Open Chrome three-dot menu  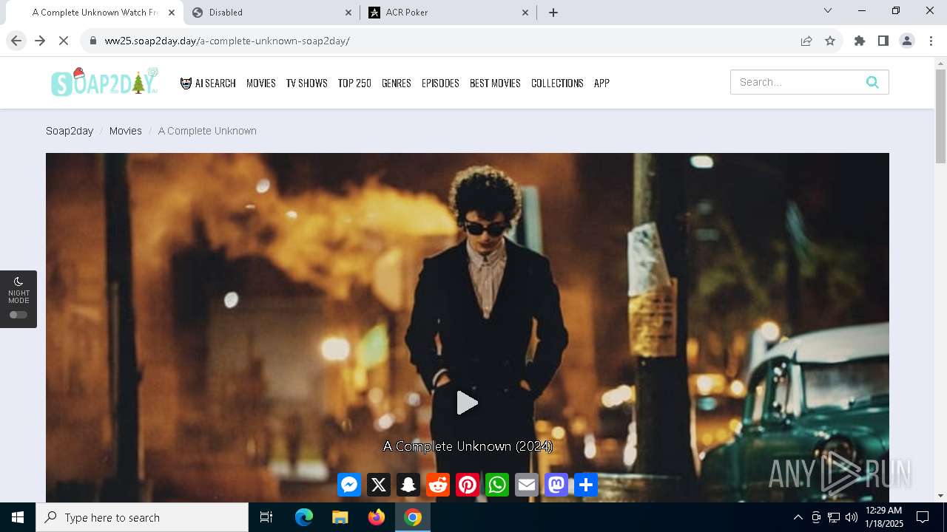[x=931, y=41]
